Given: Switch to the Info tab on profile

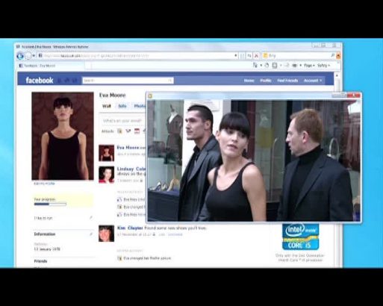Looking at the screenshot, I should point(122,106).
